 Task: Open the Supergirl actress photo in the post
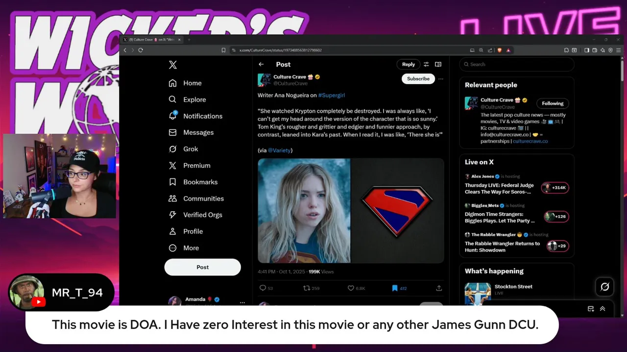[x=304, y=211]
